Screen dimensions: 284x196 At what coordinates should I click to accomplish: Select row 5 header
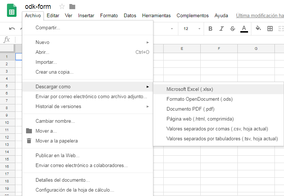(x=7, y=86)
